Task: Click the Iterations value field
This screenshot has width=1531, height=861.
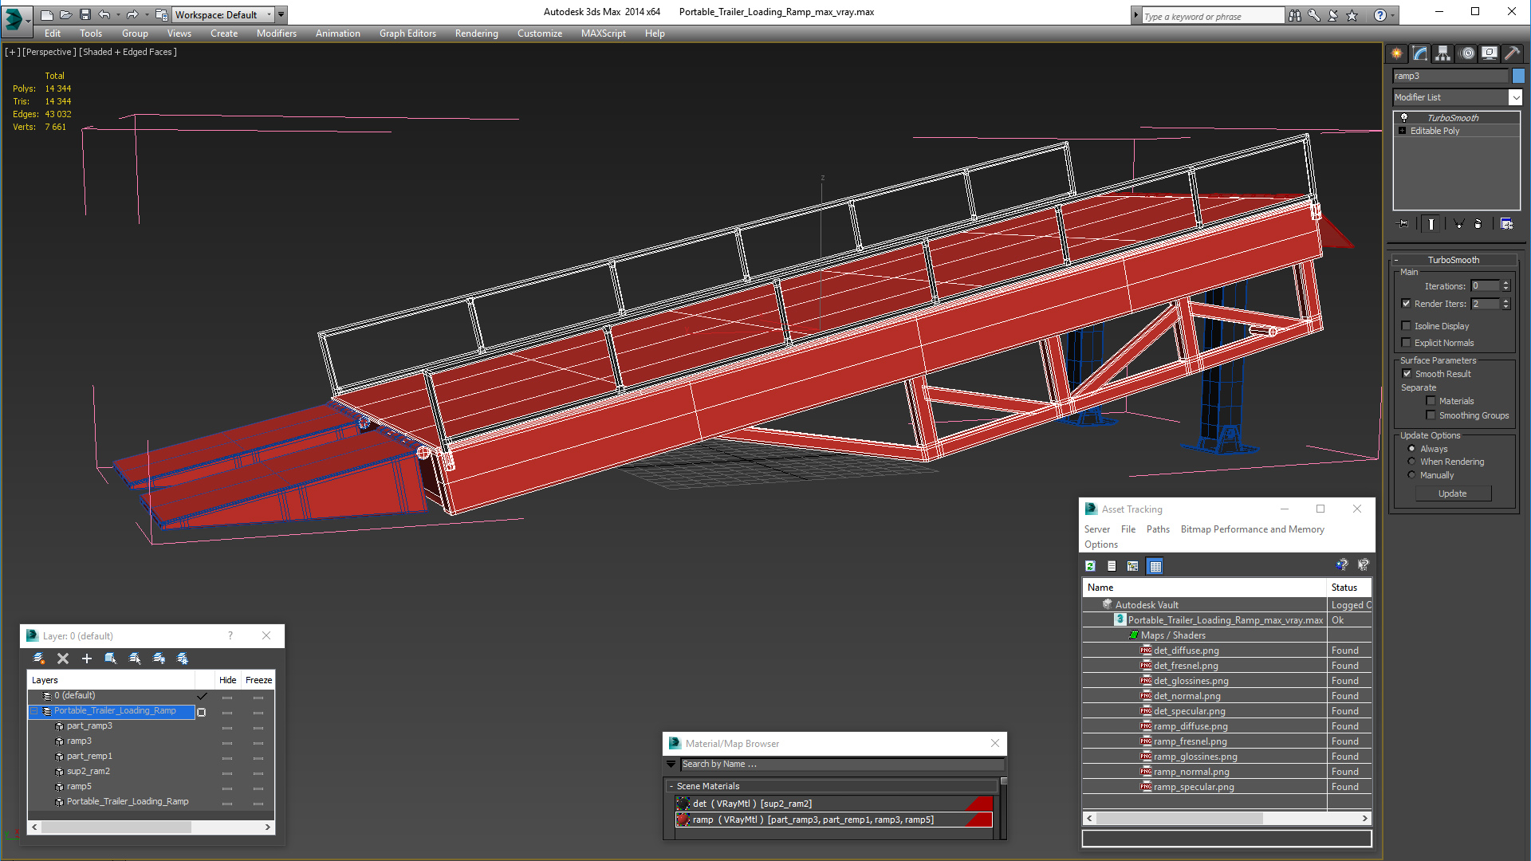Action: (x=1485, y=286)
